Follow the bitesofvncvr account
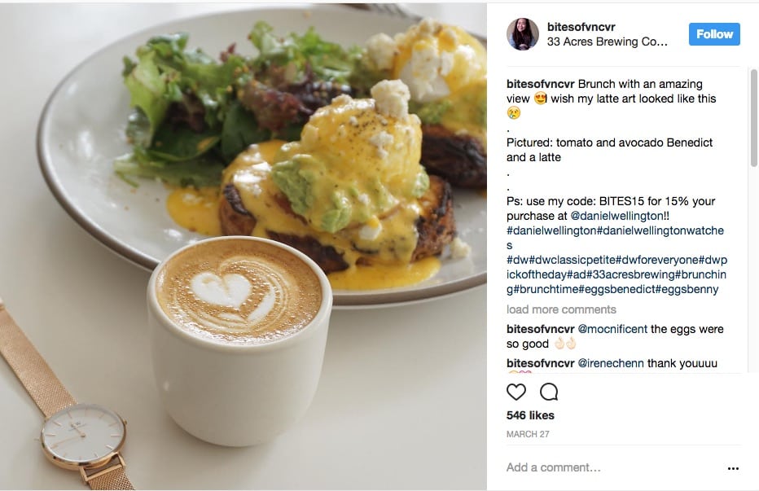Viewport: 759px width, 491px height. pyautogui.click(x=714, y=34)
